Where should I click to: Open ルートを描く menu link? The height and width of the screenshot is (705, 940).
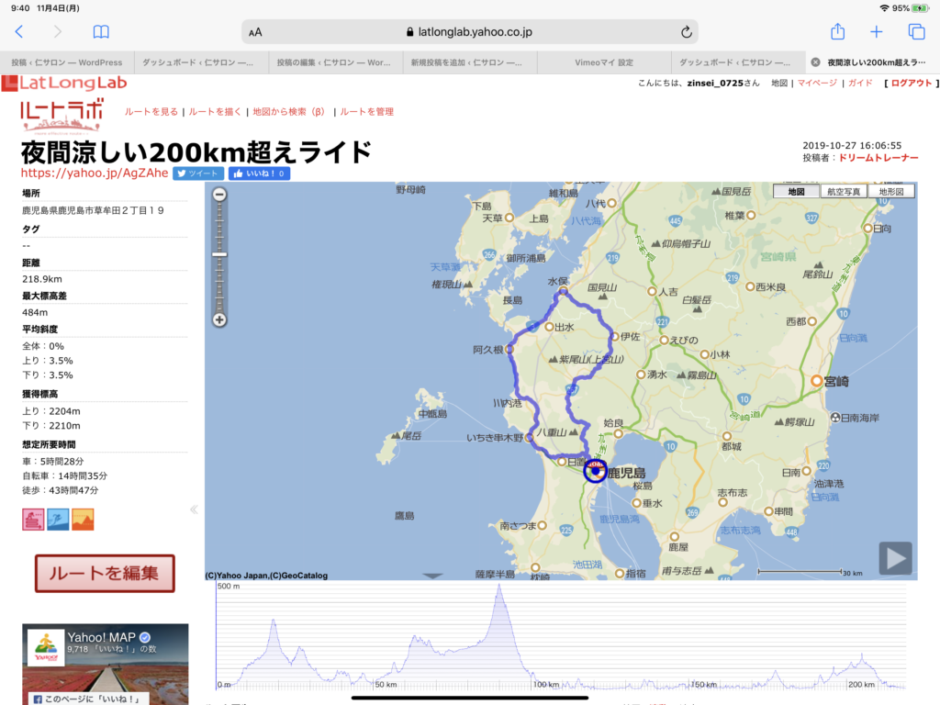215,112
